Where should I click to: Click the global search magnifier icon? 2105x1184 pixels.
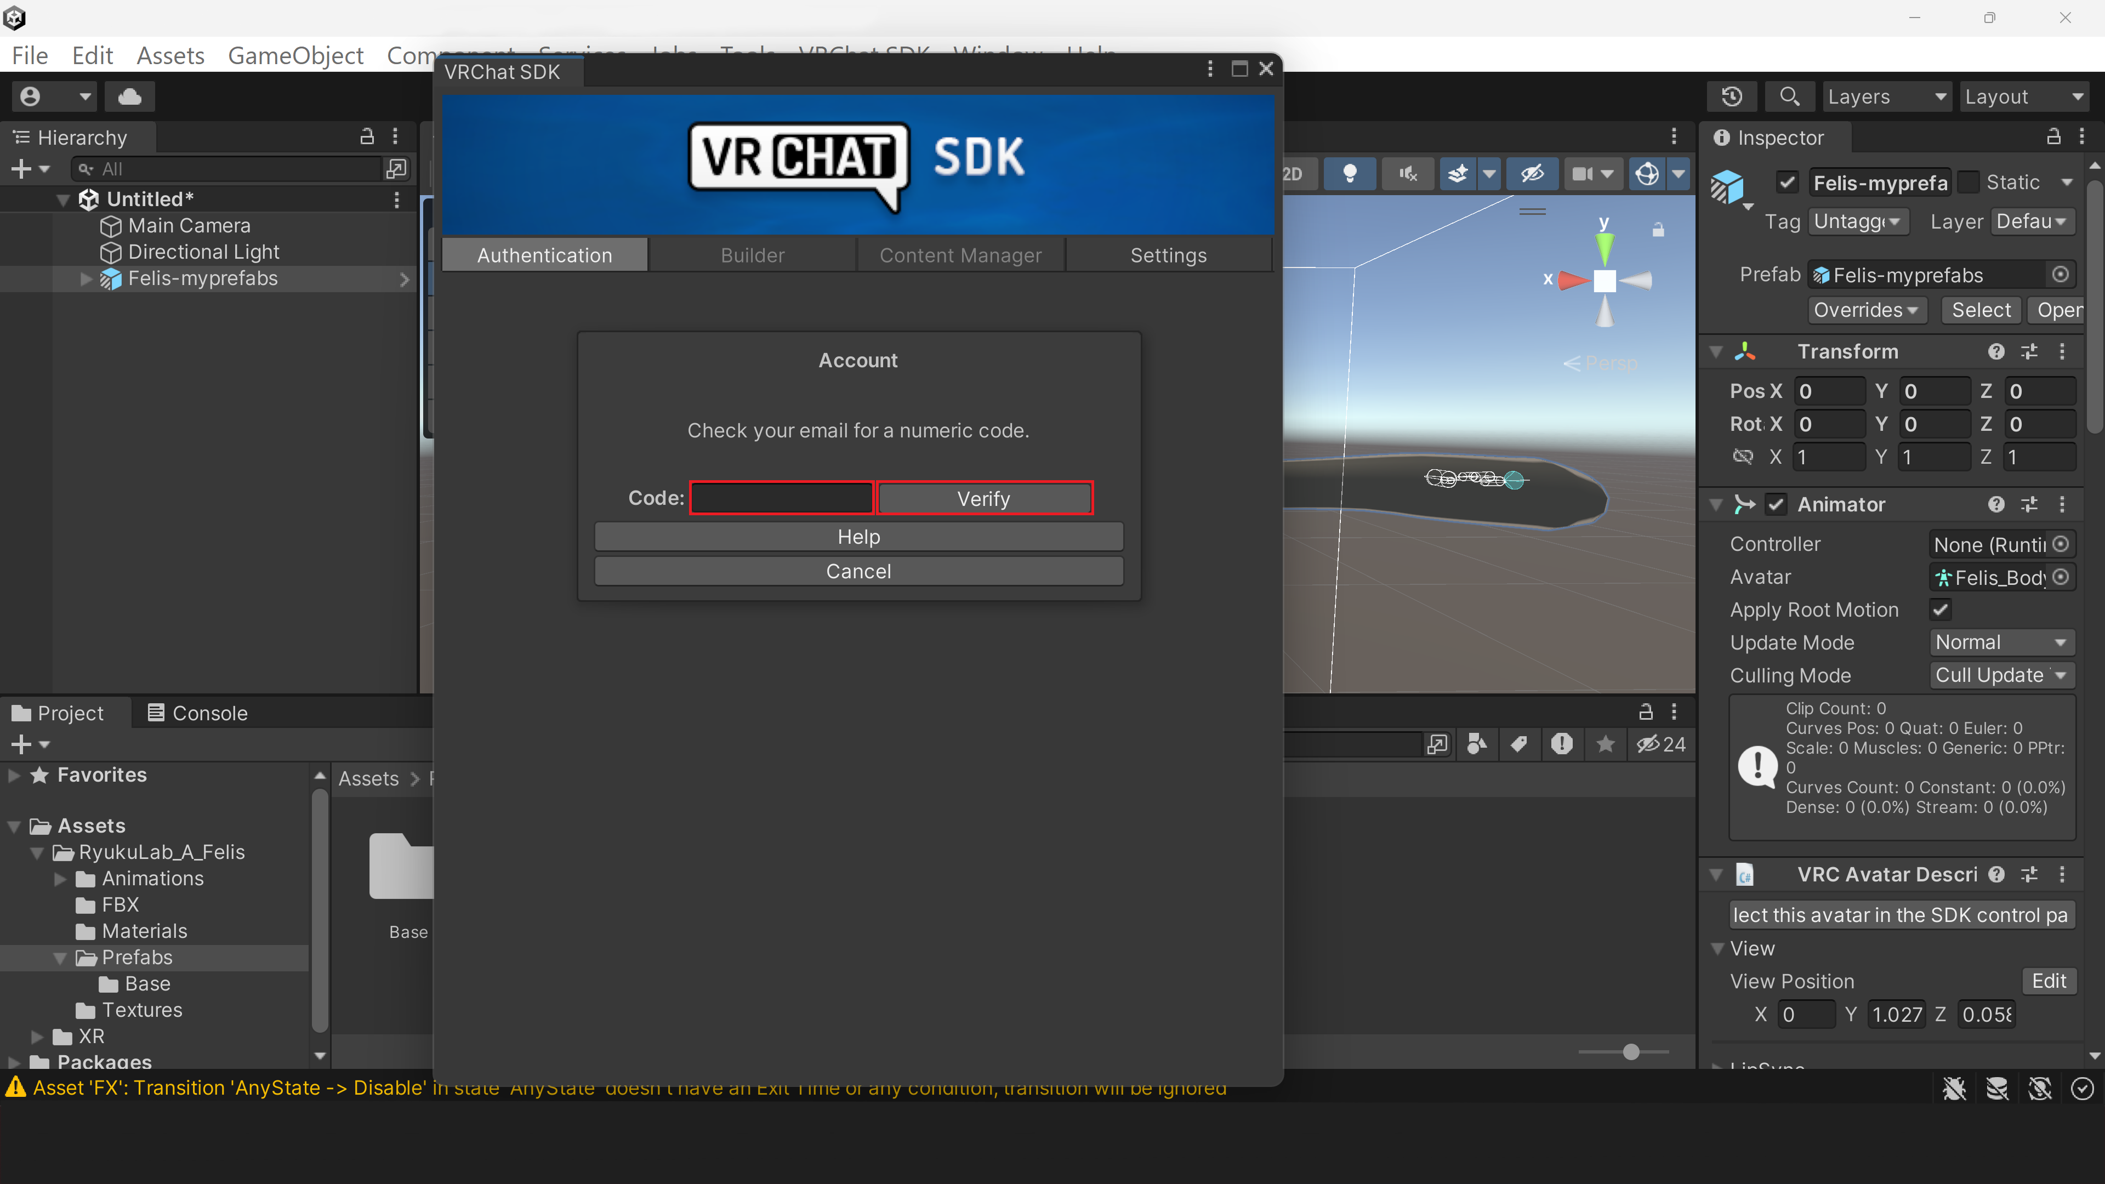[x=1789, y=96]
